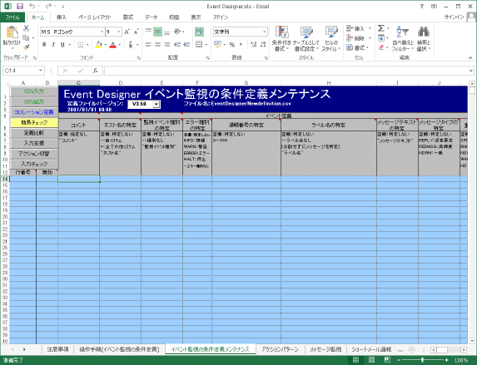Screen dimensions: 477x365
Task: Expand the V8.50 version combo box
Action: [156, 104]
